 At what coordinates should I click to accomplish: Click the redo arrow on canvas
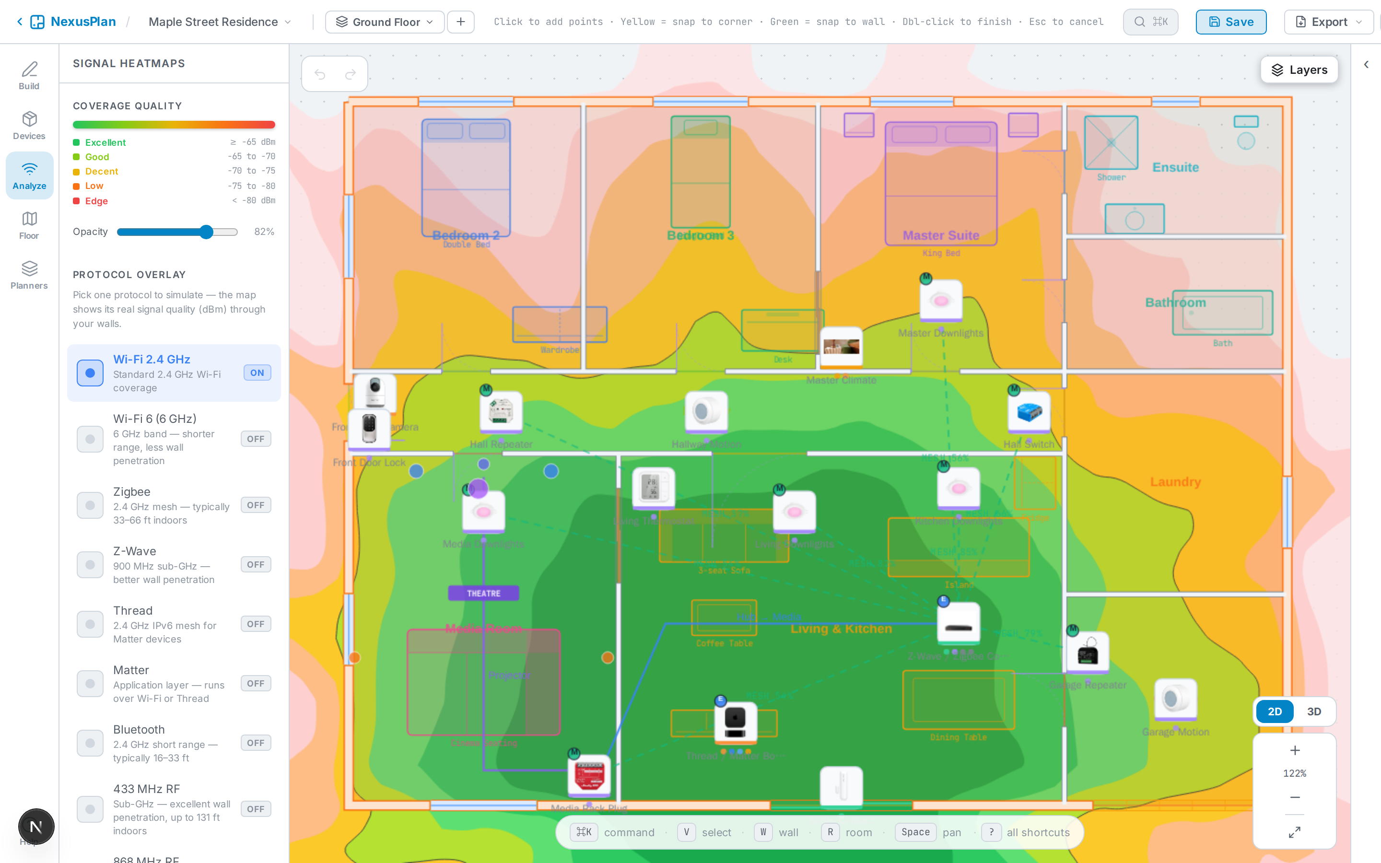click(x=351, y=74)
